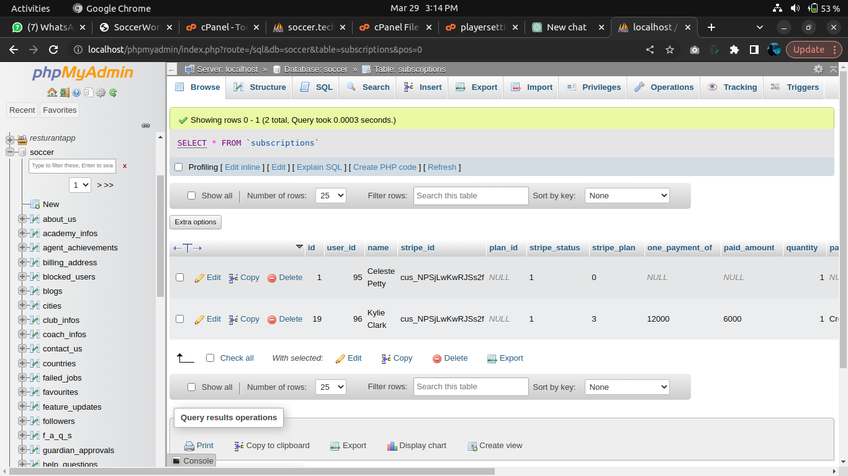Switch to the Structure tab
The width and height of the screenshot is (848, 476).
click(260, 87)
